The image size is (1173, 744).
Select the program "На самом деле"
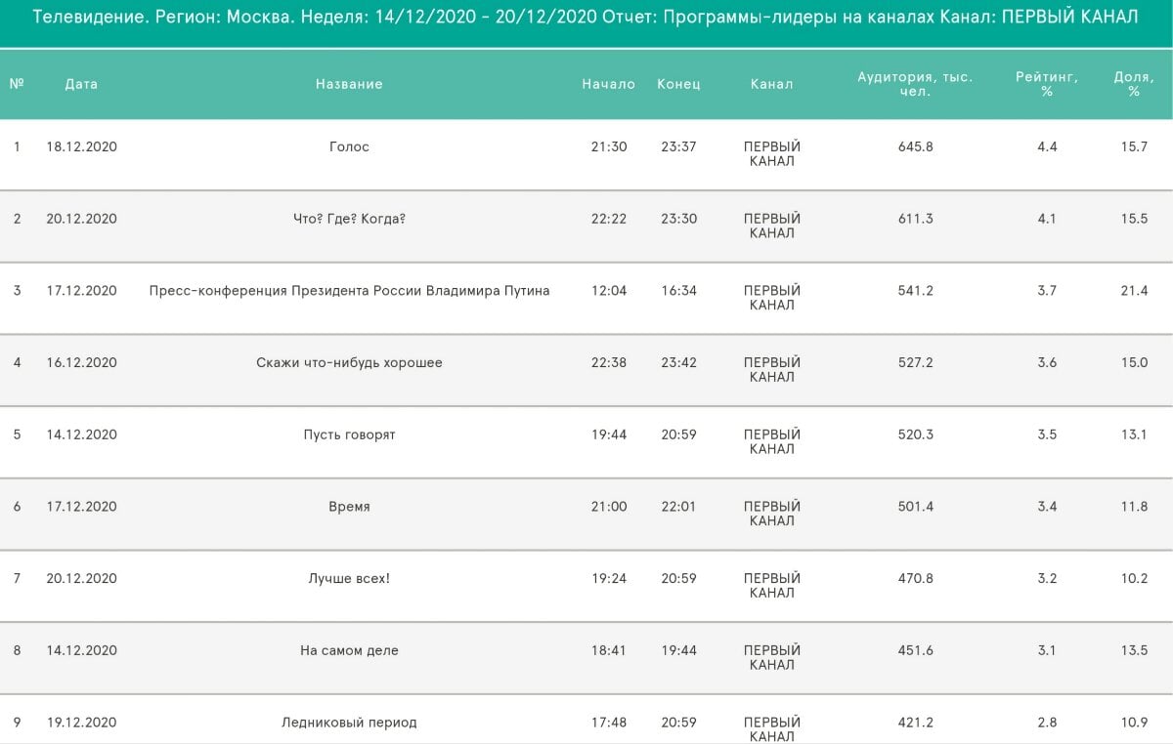[350, 651]
